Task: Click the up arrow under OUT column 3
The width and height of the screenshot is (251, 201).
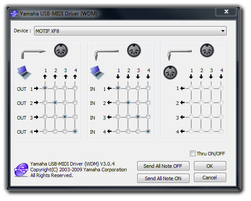Action: 66,77
